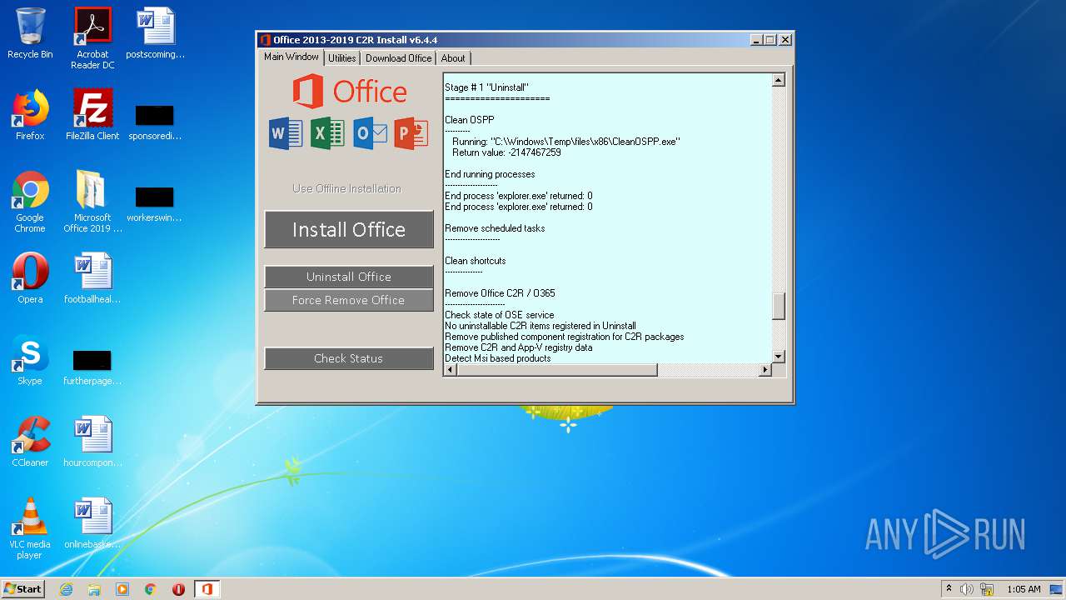Click 'Remove scheduled tasks' log line
The image size is (1066, 600).
tap(495, 228)
